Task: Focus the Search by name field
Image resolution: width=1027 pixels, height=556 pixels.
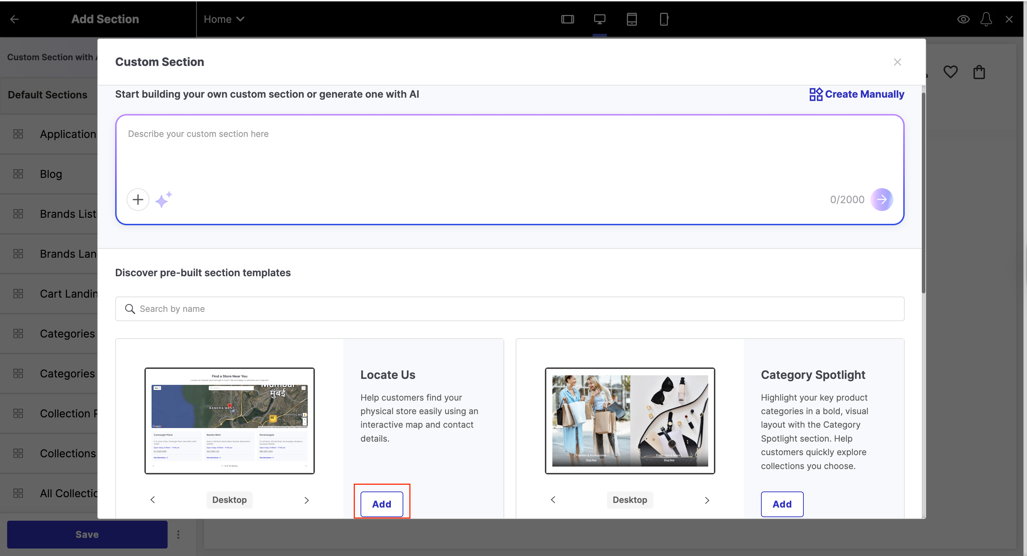Action: click(509, 309)
